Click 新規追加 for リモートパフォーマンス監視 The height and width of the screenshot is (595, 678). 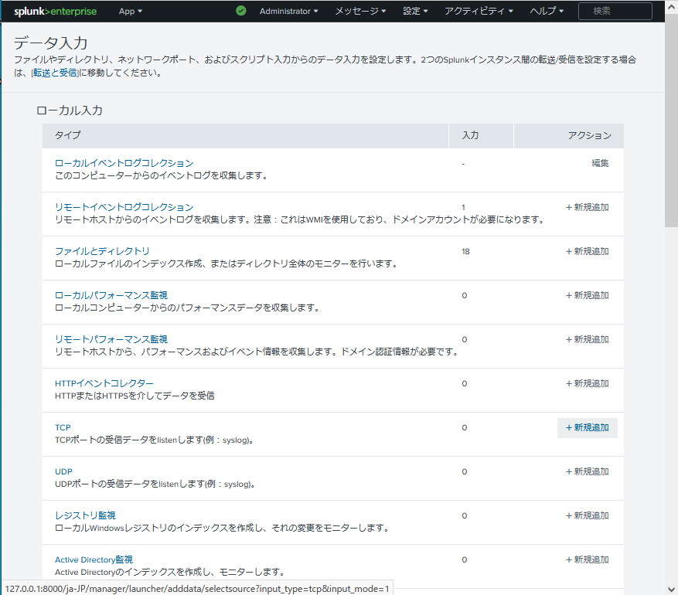point(588,340)
